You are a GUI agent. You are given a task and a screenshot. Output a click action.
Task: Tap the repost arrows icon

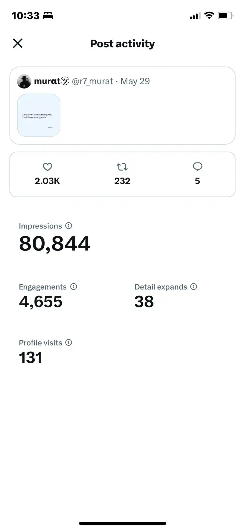click(x=122, y=167)
